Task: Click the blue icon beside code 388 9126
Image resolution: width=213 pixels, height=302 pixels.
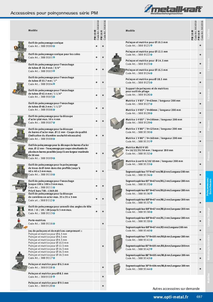Action: pyautogui.click(x=151, y=95)
